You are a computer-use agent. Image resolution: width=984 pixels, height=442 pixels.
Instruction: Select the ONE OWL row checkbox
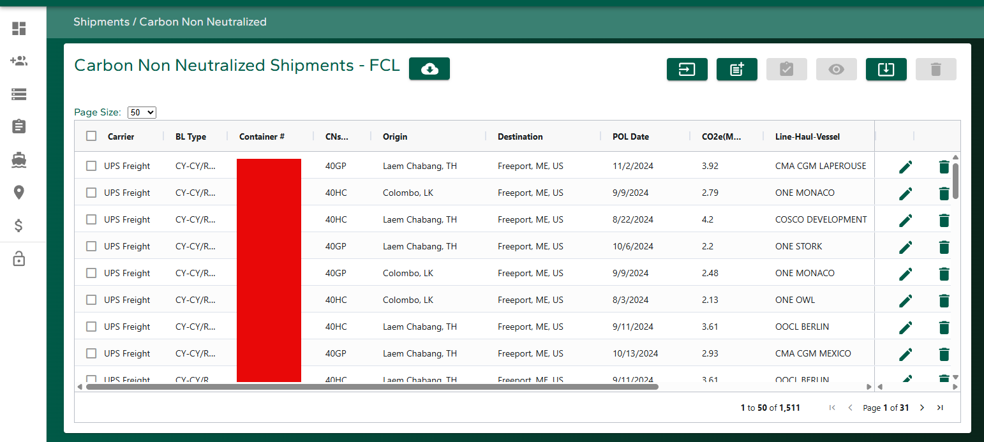click(91, 300)
